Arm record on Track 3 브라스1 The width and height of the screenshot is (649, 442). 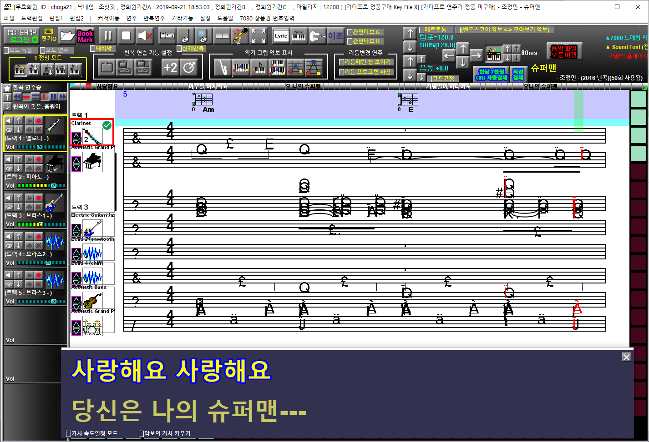(39, 198)
